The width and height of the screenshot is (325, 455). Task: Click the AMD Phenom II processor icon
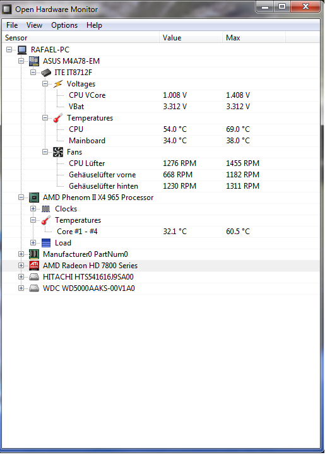34,198
